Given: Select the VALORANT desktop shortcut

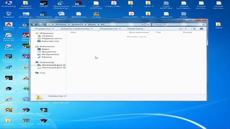Looking at the screenshot, I should tap(79, 4).
